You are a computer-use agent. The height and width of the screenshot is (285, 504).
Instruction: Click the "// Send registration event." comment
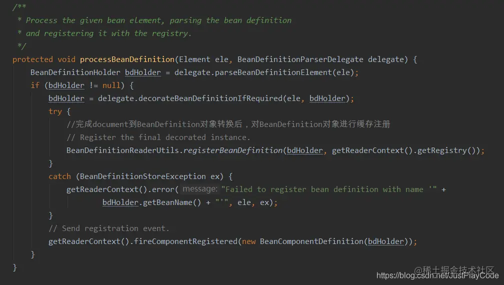109,228
